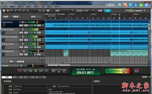Click the burn CD disc icon
Screen dimensions: 152x94
(x=24, y=11)
